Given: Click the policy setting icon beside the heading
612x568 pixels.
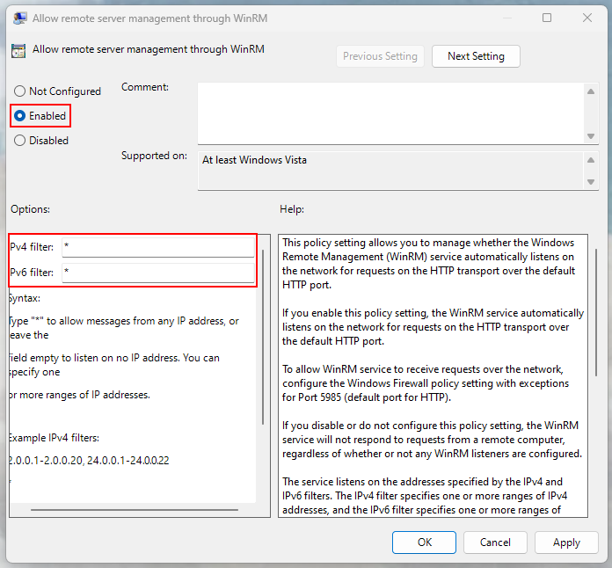Looking at the screenshot, I should (x=18, y=51).
